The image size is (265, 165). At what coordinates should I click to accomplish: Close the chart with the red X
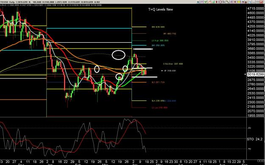pos(261,2)
